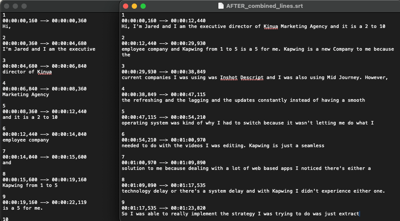Click the line starting 'the refreshing and the lagging'

point(243,100)
